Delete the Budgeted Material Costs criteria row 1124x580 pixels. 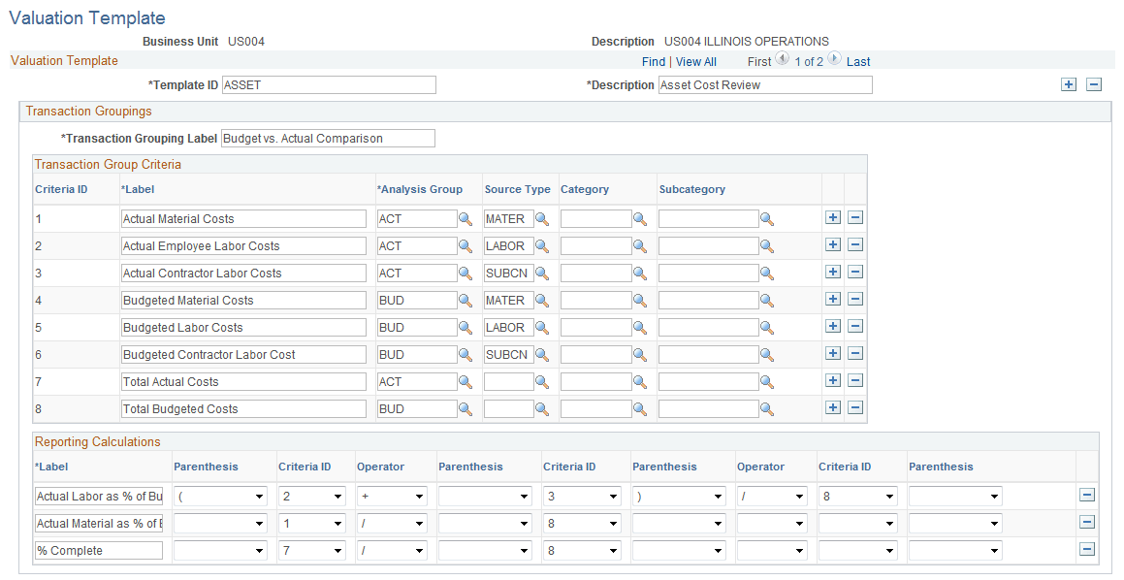coord(854,299)
